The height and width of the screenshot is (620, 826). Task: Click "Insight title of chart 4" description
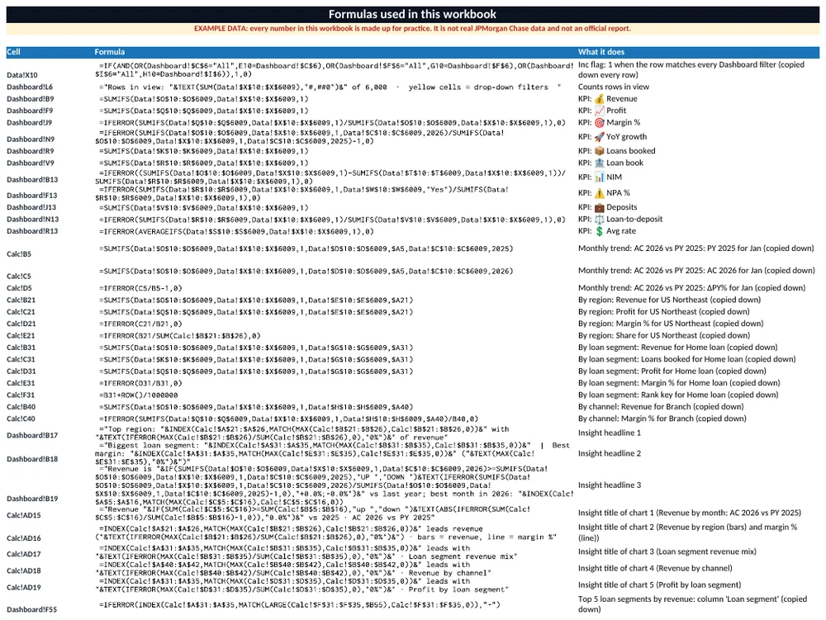[655, 569]
